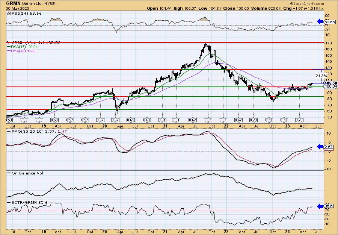Viewport: 338px width, 235px height.
Task: Click the green line swatch before EMA(17)
Action: pos(9,47)
